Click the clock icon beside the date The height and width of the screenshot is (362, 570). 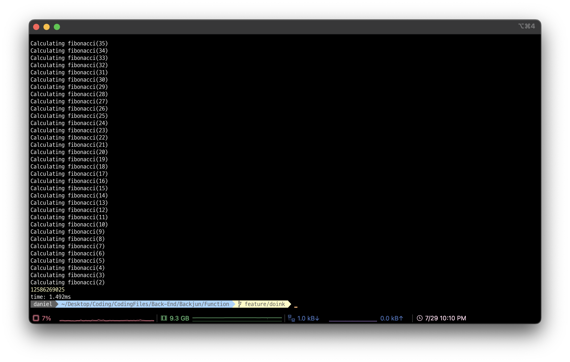419,318
